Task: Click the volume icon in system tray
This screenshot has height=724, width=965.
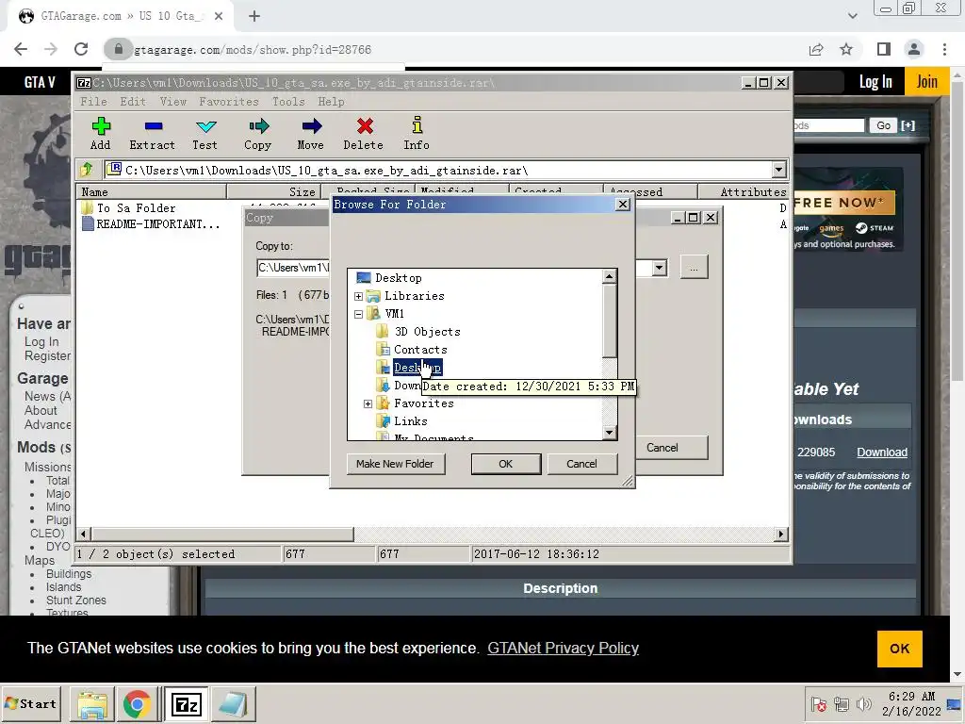Action: coord(864,703)
